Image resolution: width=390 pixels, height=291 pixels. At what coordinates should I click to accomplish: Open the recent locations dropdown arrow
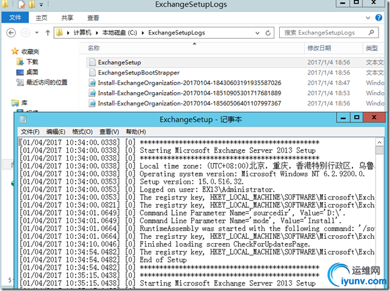37,33
